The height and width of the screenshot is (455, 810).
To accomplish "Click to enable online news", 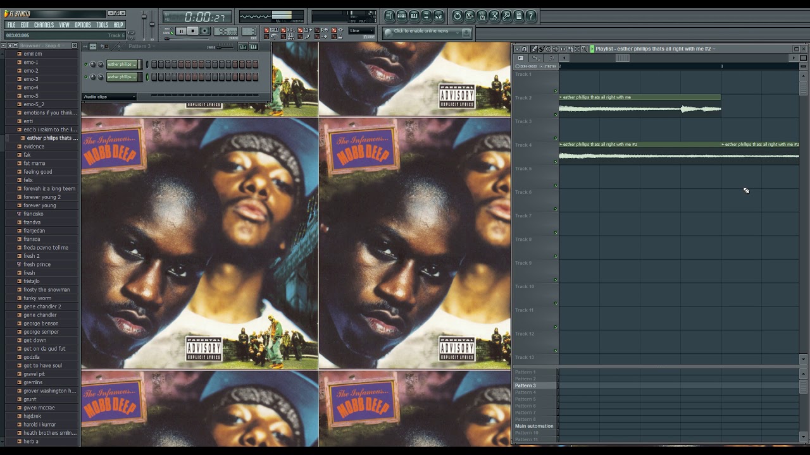I will (421, 31).
